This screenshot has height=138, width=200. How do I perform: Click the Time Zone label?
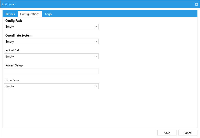point(12,80)
